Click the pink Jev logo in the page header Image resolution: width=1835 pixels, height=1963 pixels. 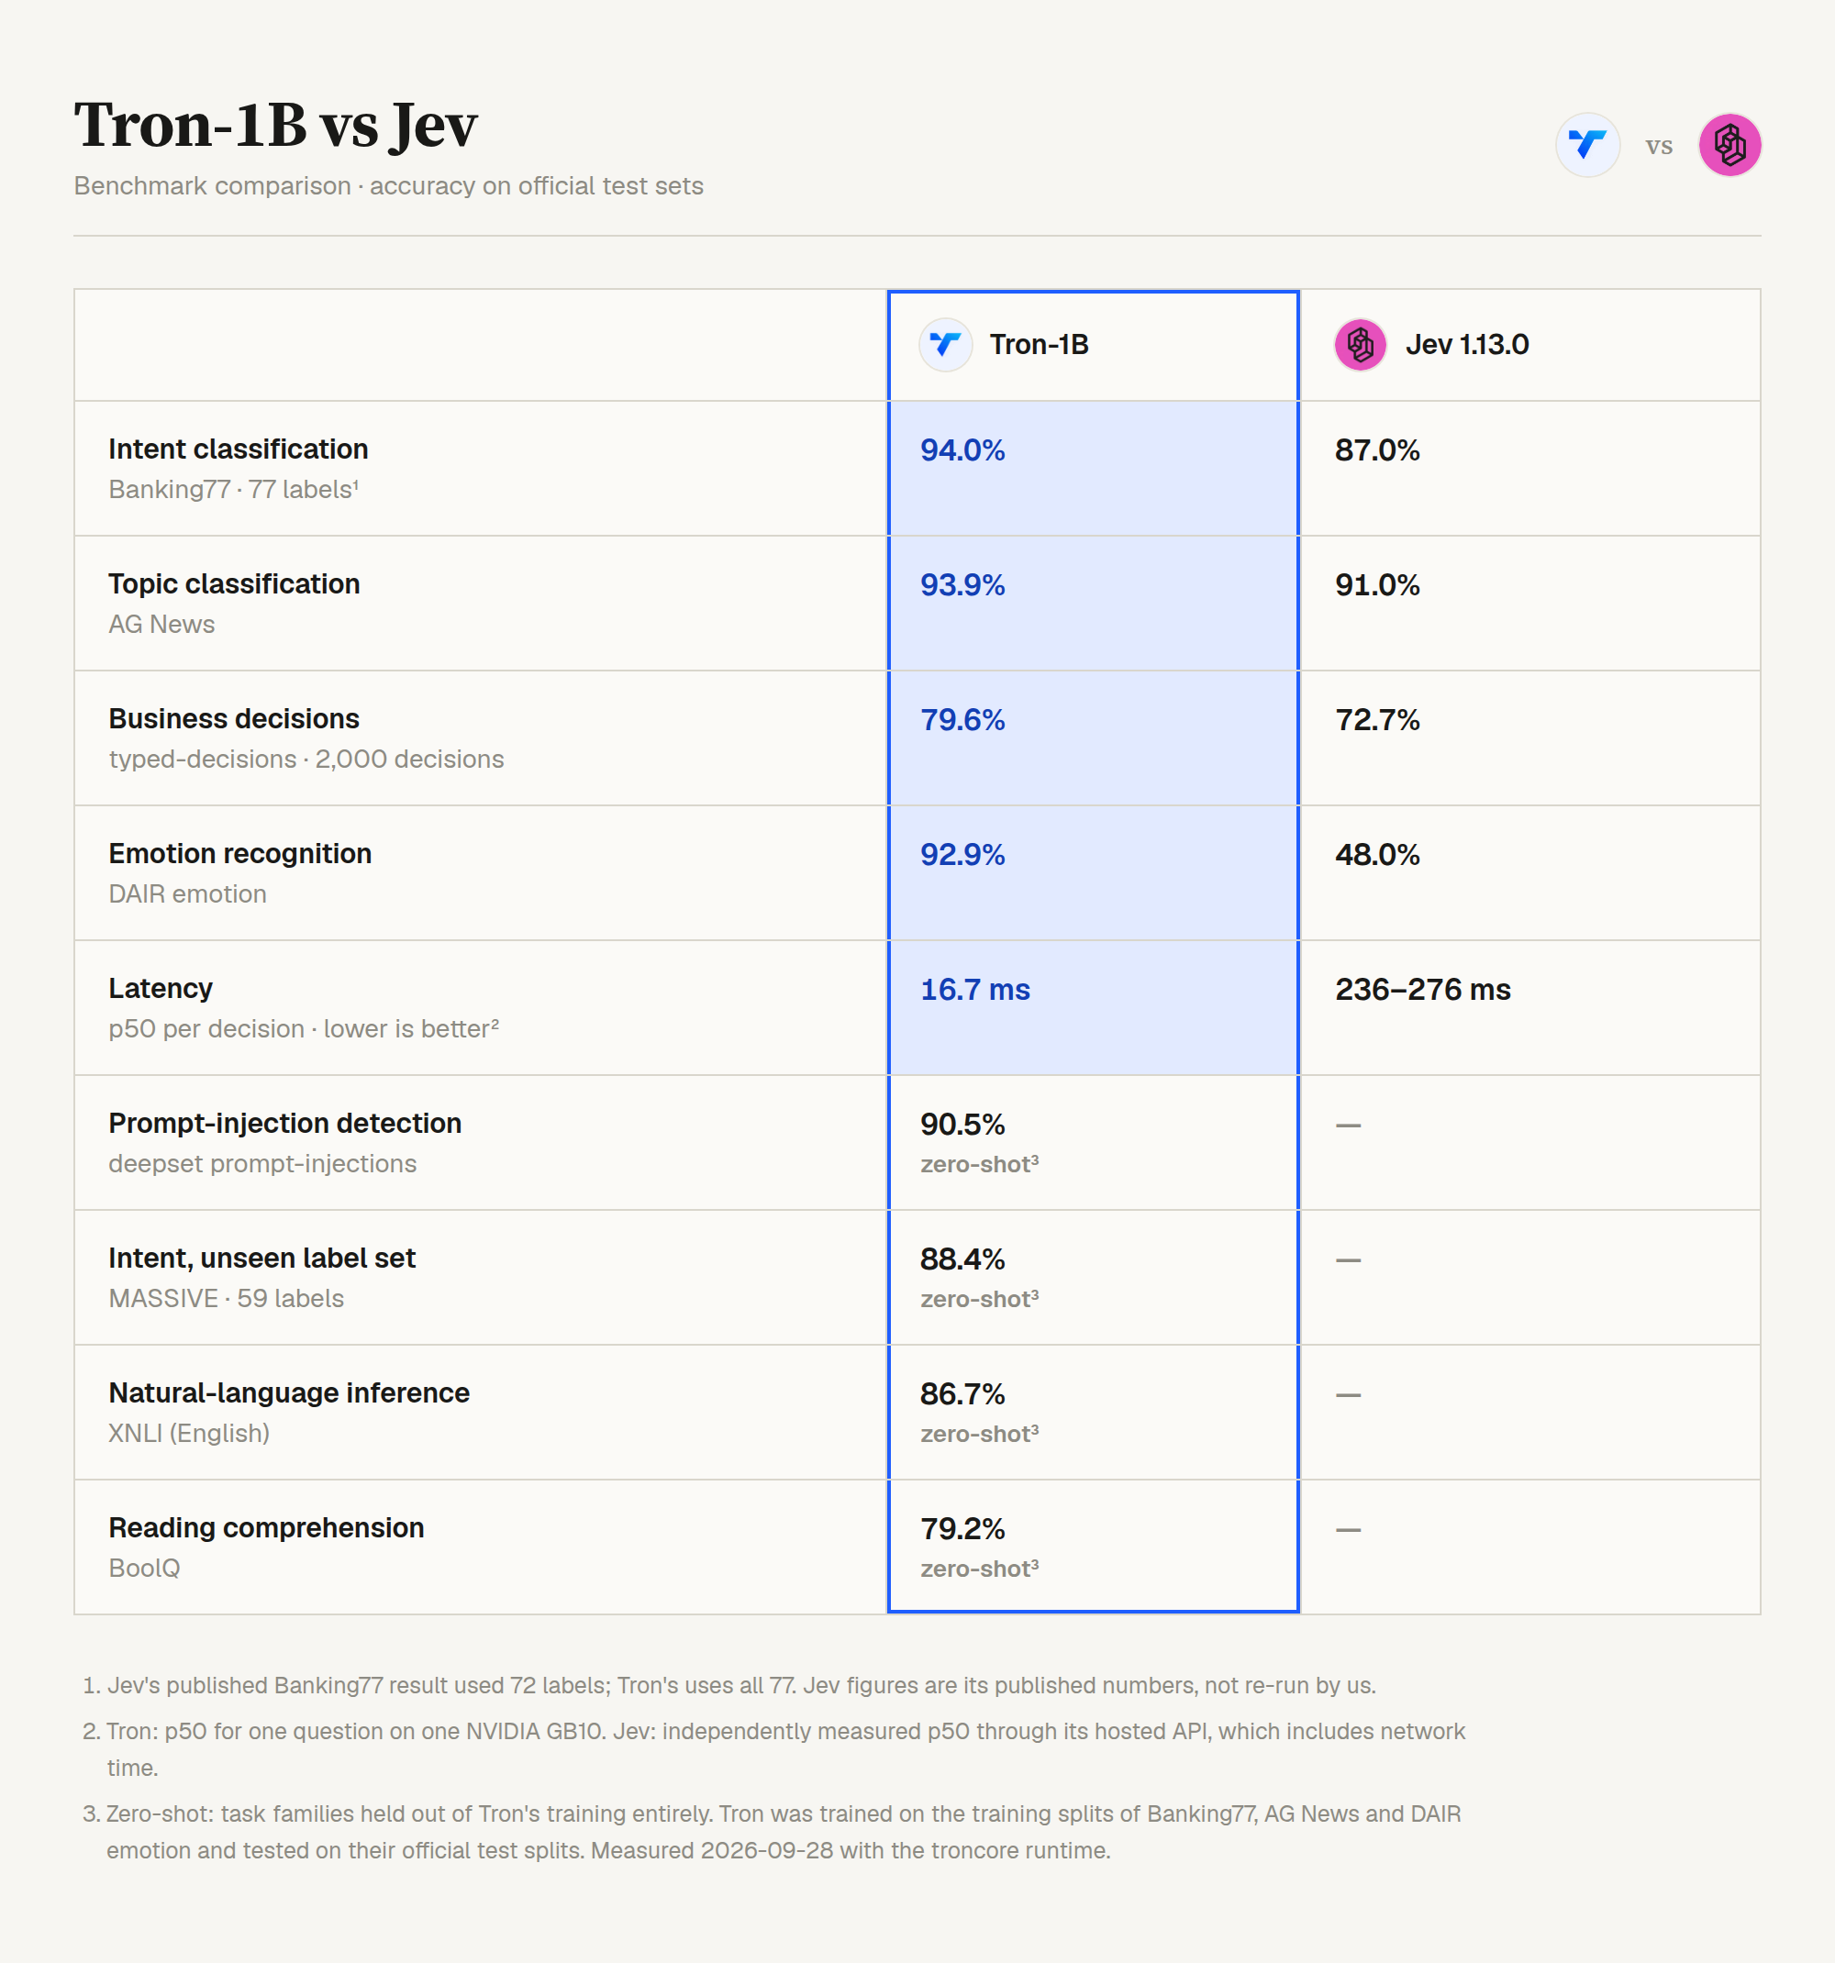tap(1729, 145)
